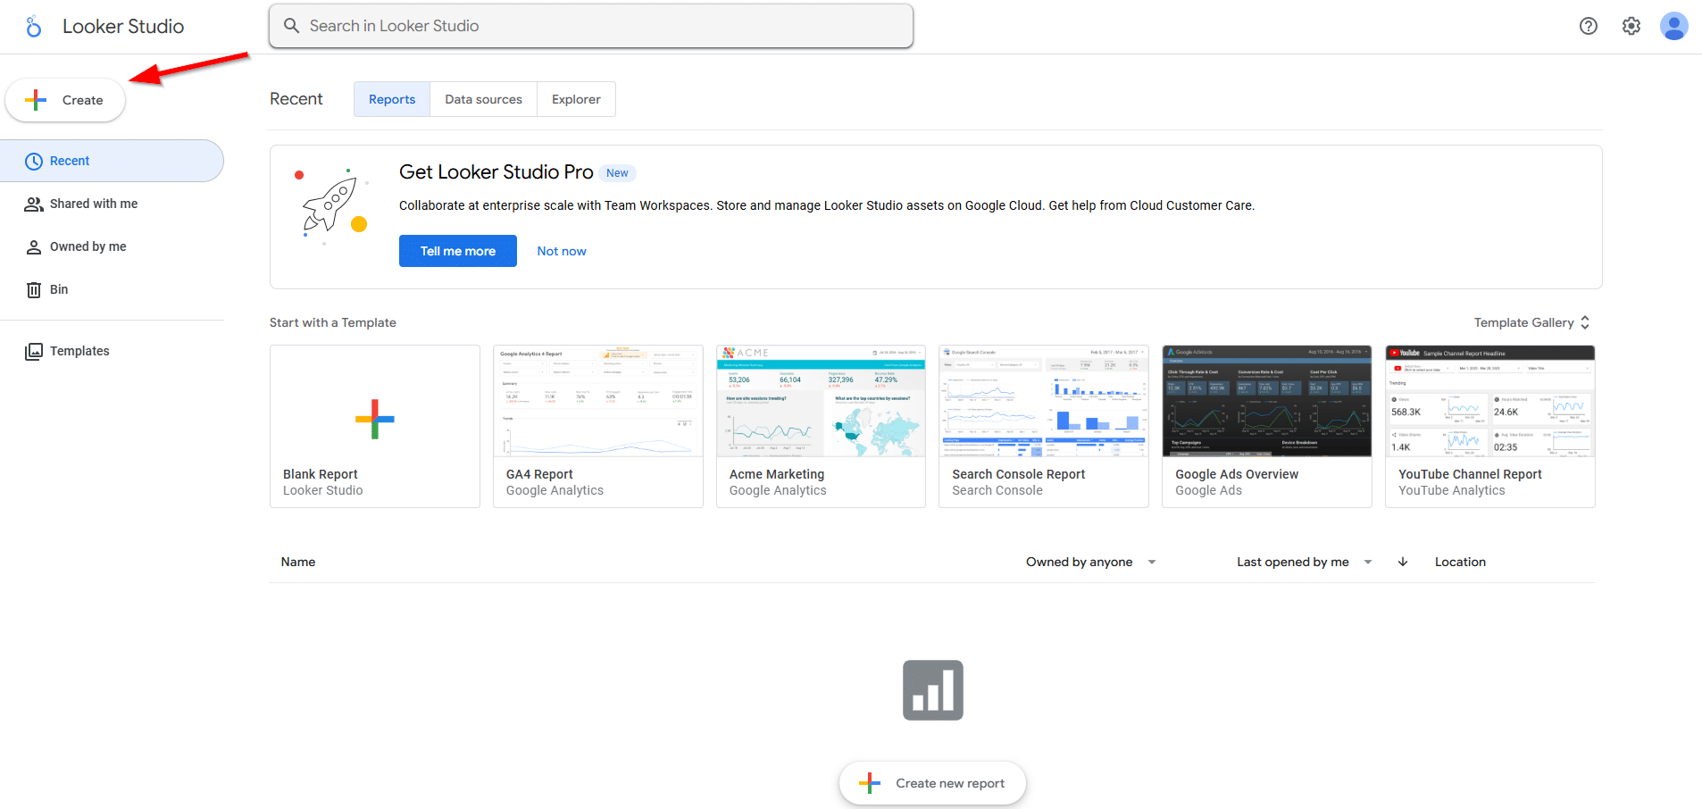Open Owned by me in the sidebar

112,246
